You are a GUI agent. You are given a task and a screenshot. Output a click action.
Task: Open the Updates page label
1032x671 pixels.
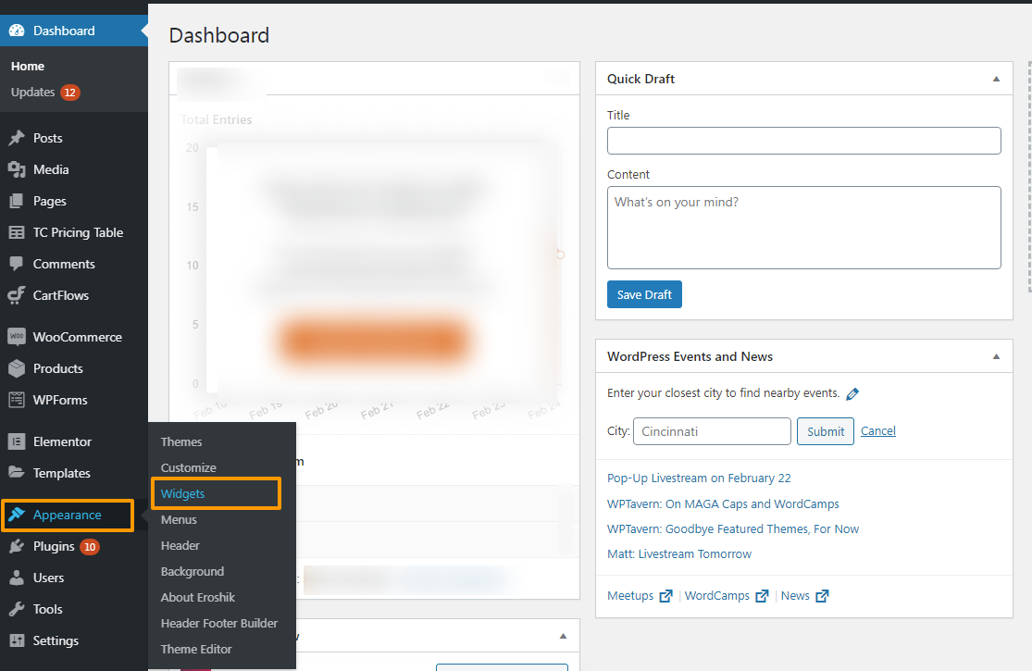(x=33, y=93)
